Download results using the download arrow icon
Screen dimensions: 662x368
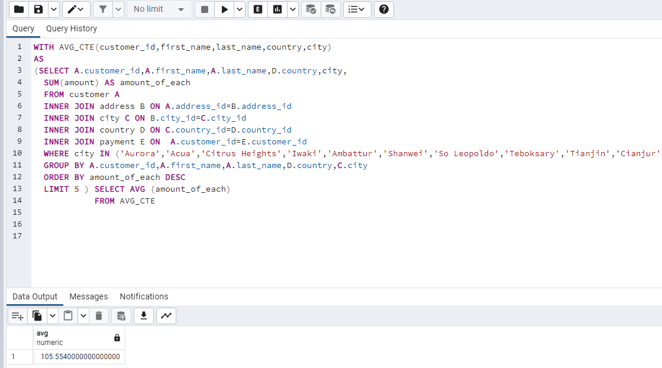(143, 316)
